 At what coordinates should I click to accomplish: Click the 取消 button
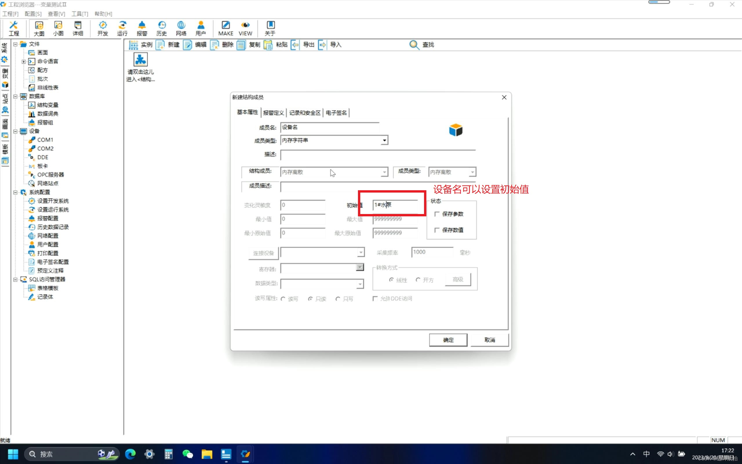click(489, 340)
